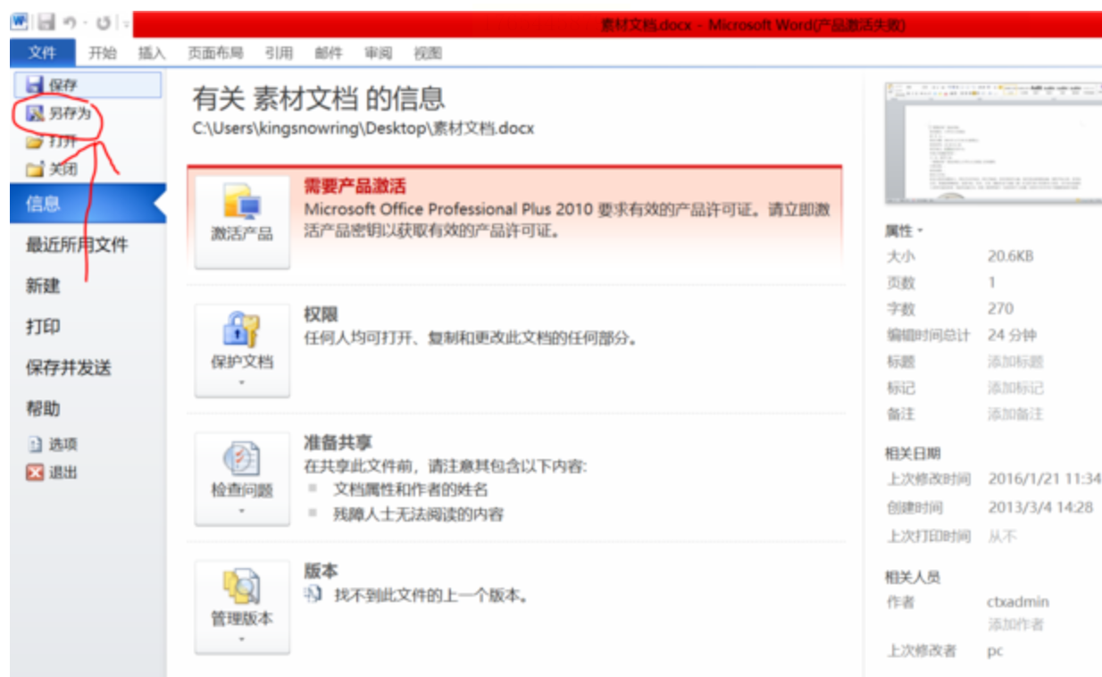1102x677 pixels.
Task: Select 新建 in the backstage menu
Action: (43, 286)
